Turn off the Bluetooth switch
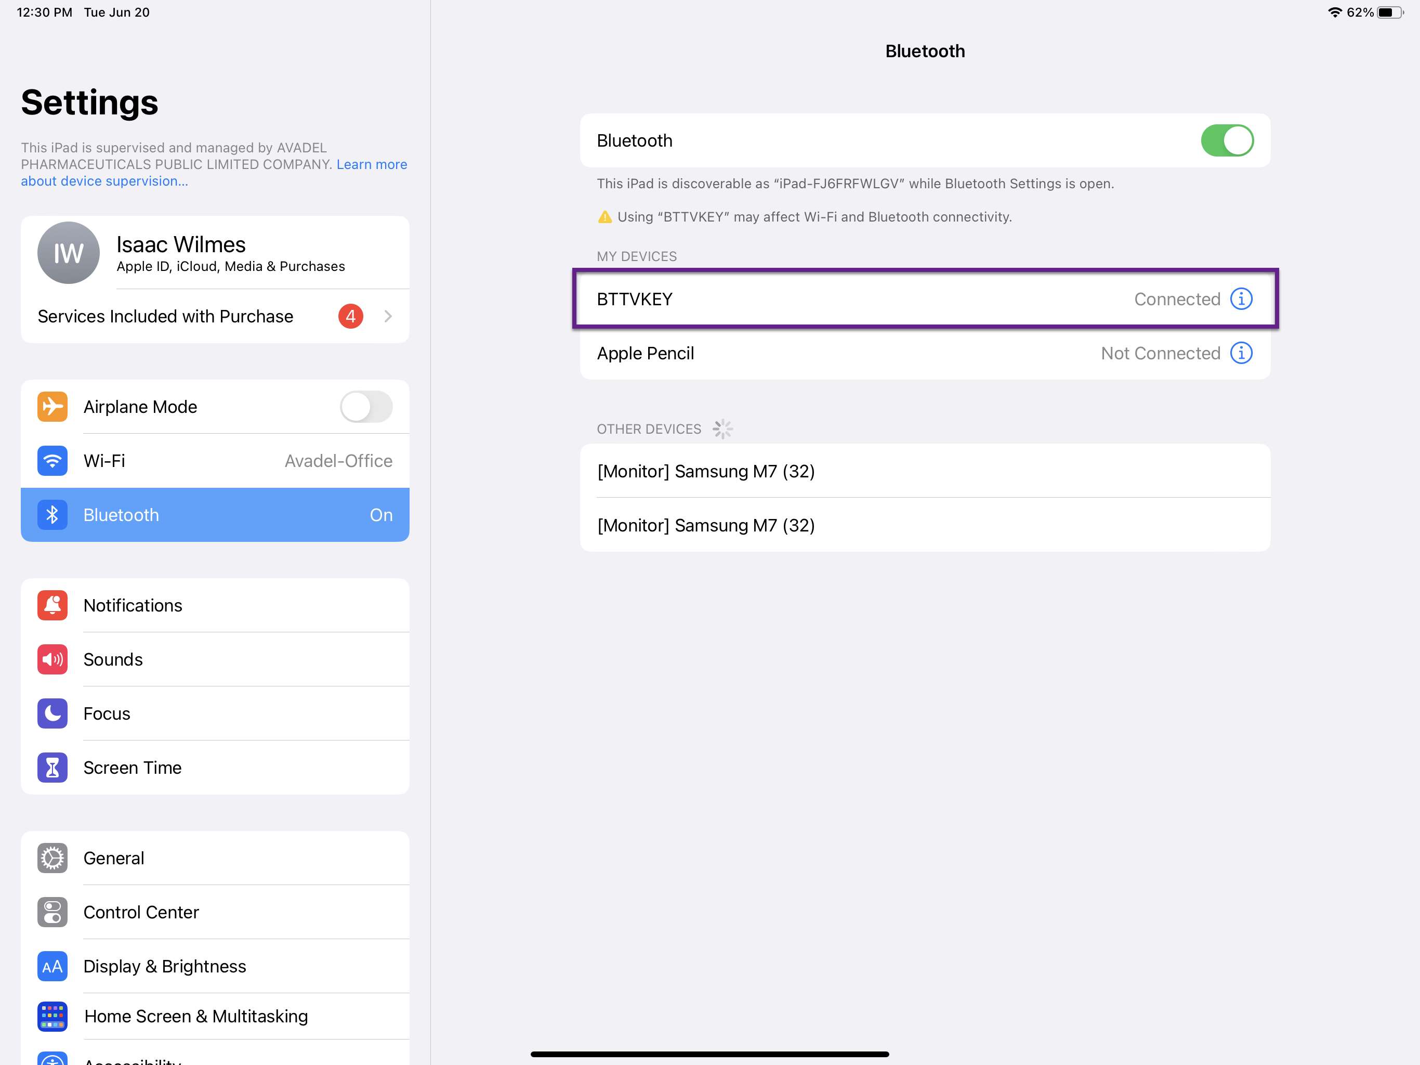1420x1065 pixels. click(1227, 140)
